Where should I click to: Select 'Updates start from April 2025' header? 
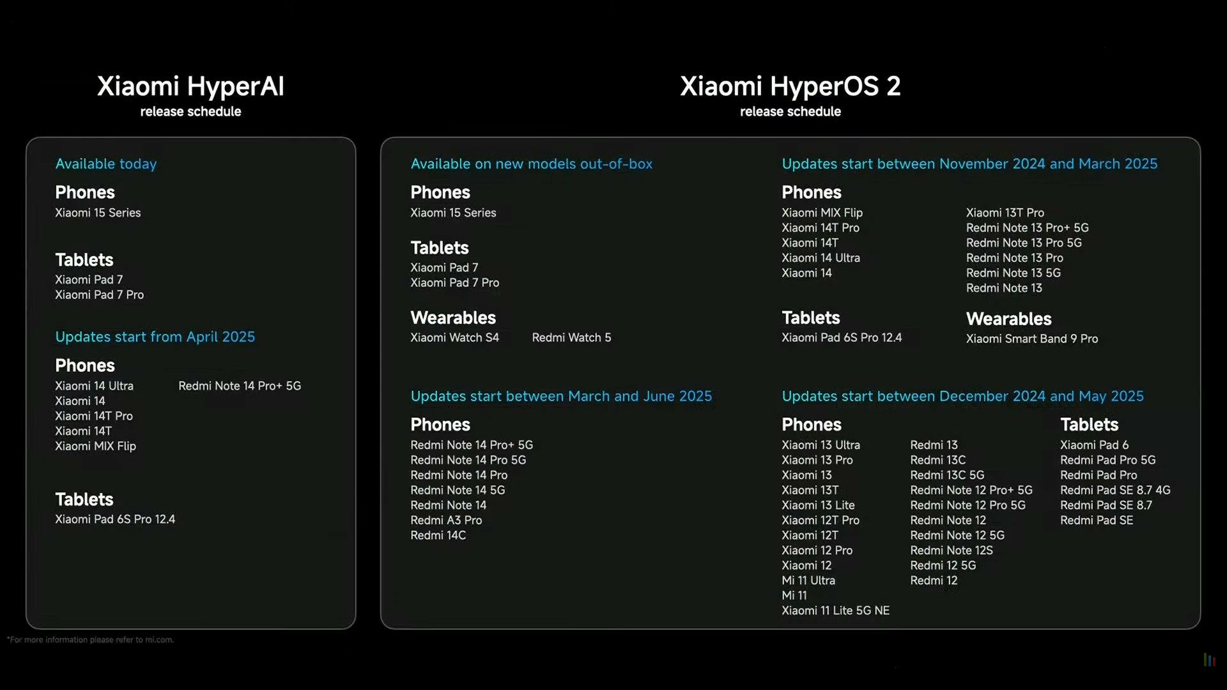click(155, 337)
